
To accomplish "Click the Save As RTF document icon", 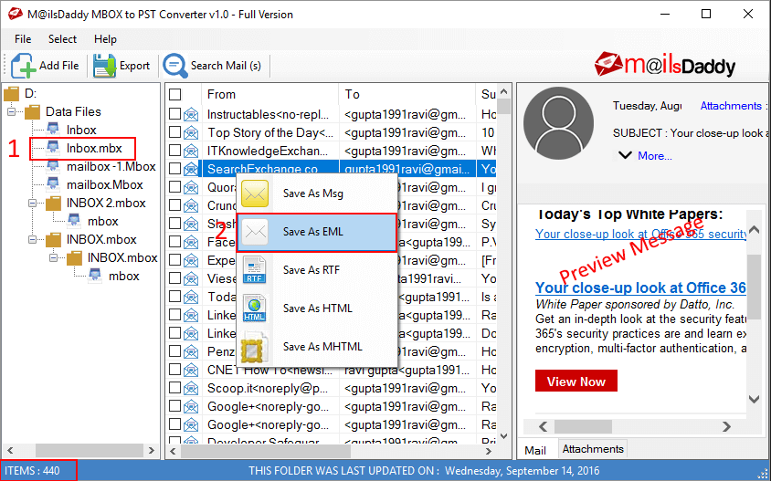I will pyautogui.click(x=255, y=270).
